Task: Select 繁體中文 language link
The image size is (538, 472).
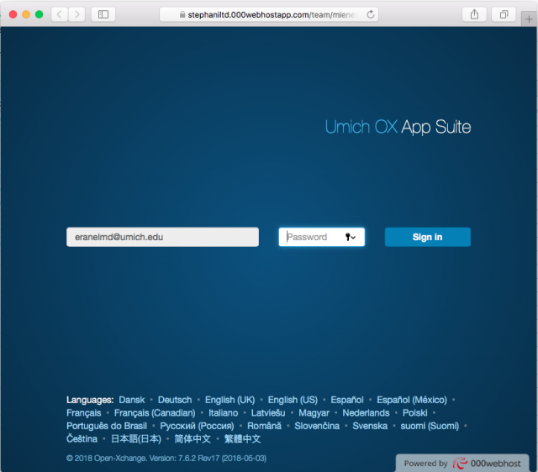Action: 243,439
